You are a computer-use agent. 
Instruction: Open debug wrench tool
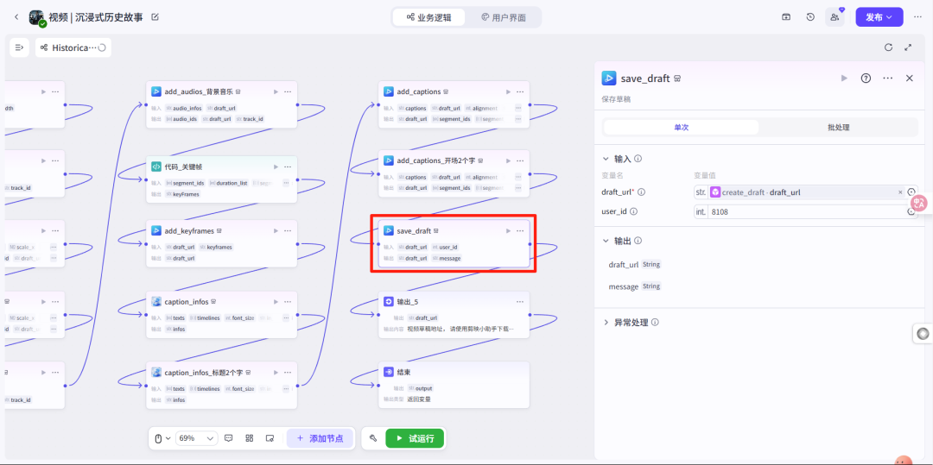pyautogui.click(x=373, y=438)
